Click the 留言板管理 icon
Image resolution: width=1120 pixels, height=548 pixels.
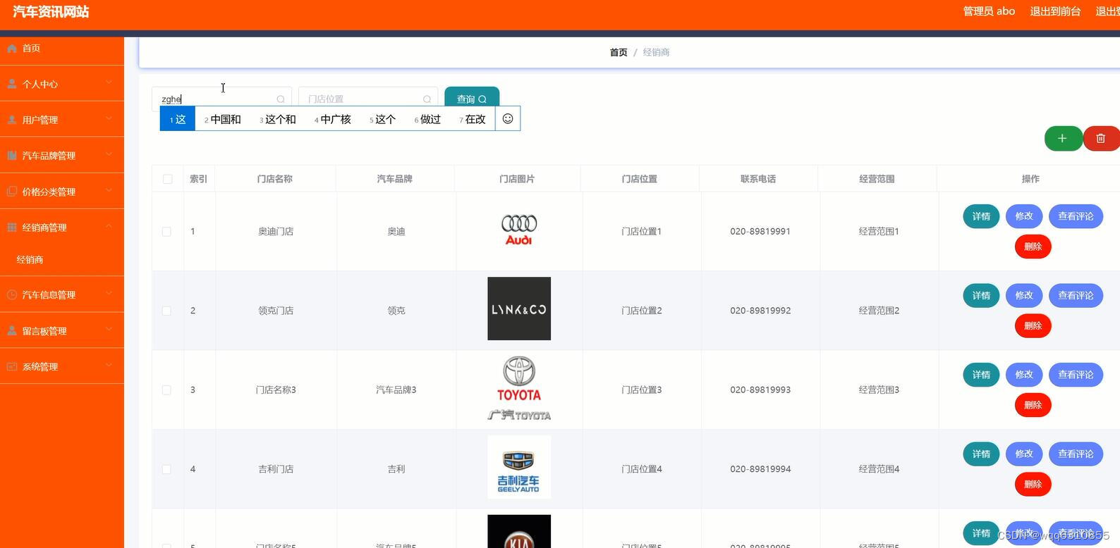point(12,330)
